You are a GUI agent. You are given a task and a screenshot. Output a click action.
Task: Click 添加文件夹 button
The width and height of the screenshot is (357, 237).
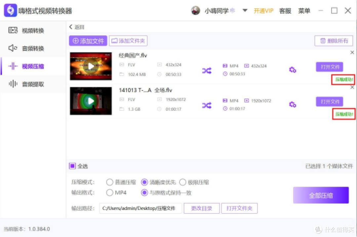coord(128,41)
